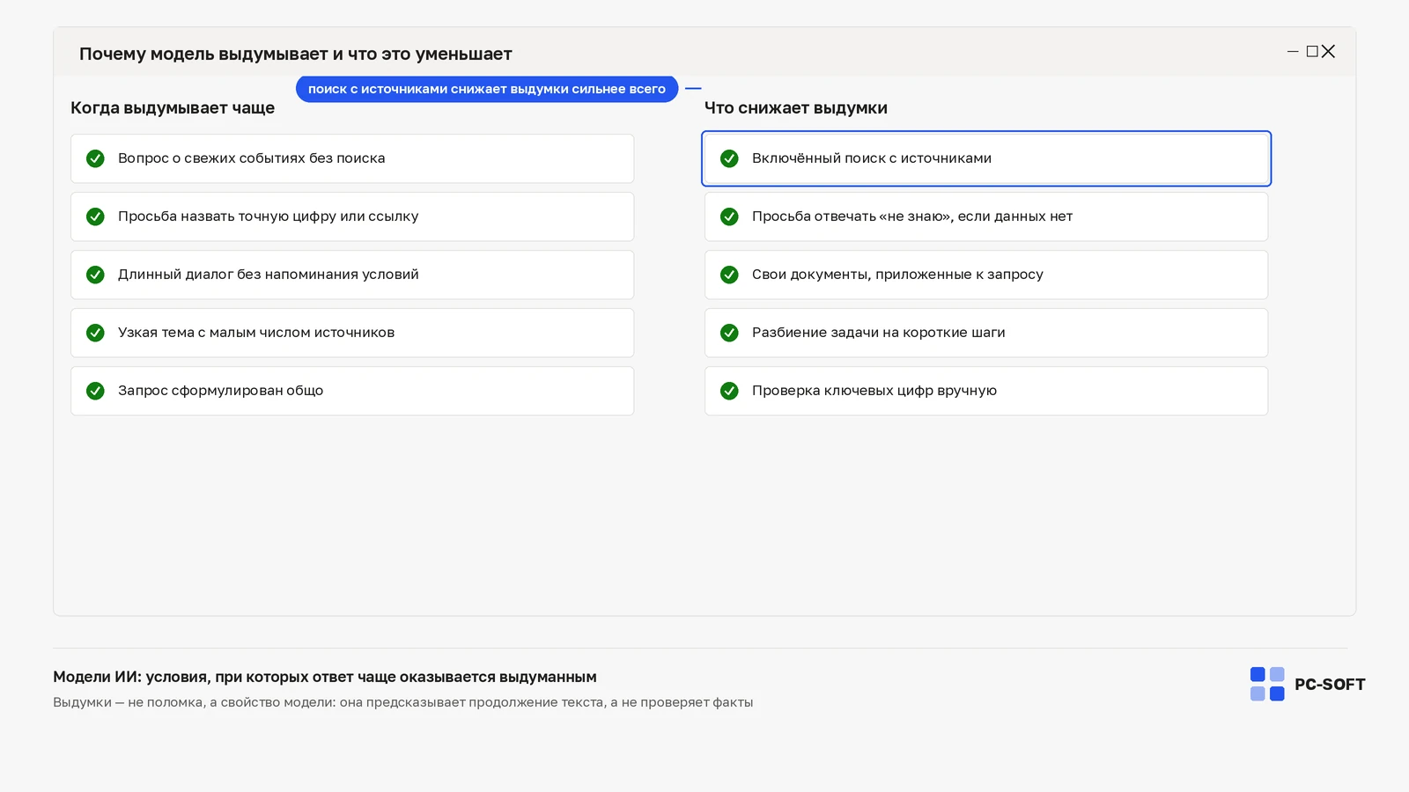
Task: Click blue tooltip «поиск с источниками снижает выдумки»
Action: tap(487, 89)
